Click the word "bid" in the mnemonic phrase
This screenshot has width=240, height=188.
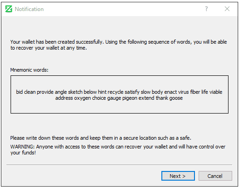[19, 92]
